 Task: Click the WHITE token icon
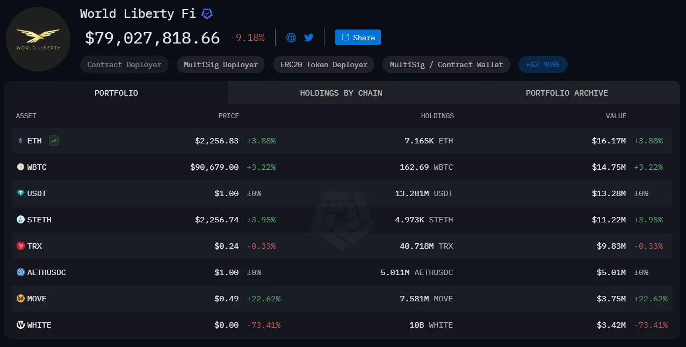tap(21, 325)
